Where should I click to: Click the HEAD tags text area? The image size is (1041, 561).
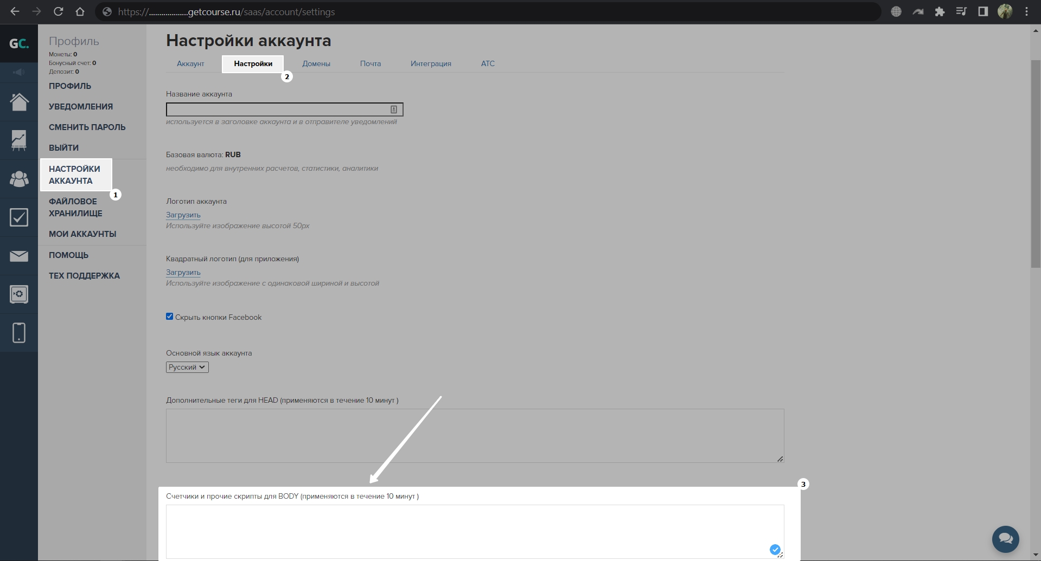coord(475,435)
